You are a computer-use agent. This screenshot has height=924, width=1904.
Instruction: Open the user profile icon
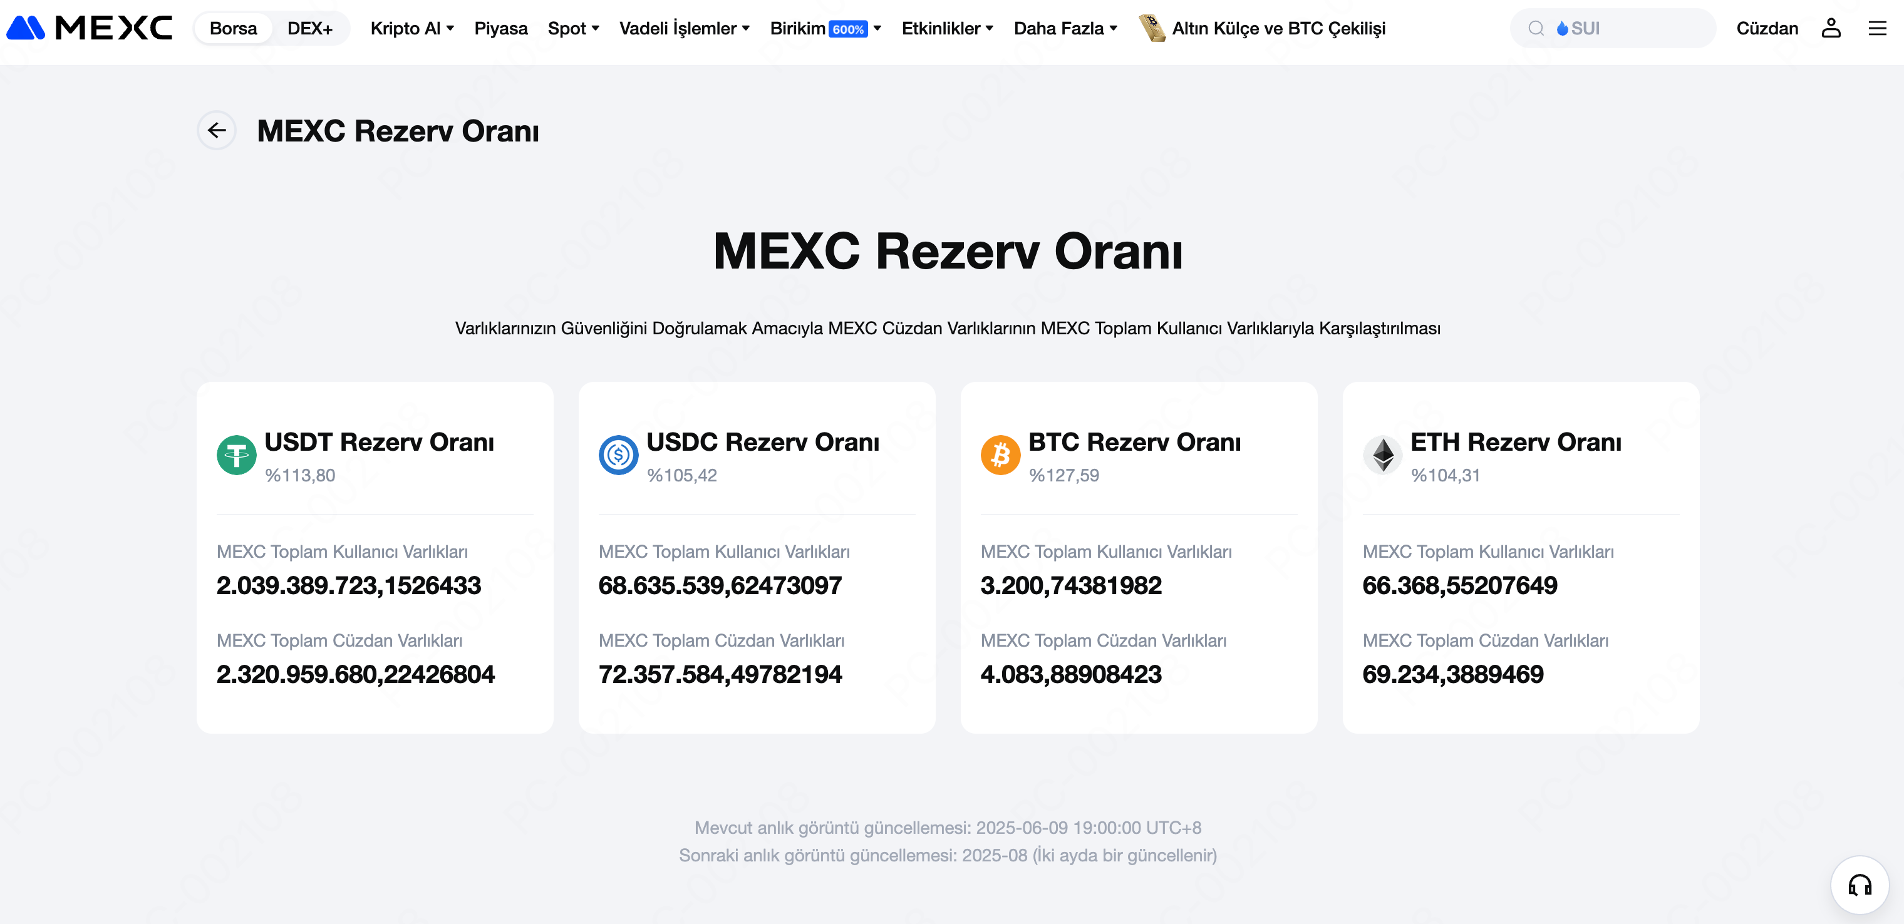pyautogui.click(x=1831, y=28)
